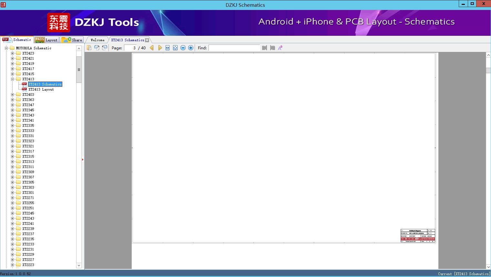The width and height of the screenshot is (491, 277).
Task: Find previous match icon
Action: (265, 48)
